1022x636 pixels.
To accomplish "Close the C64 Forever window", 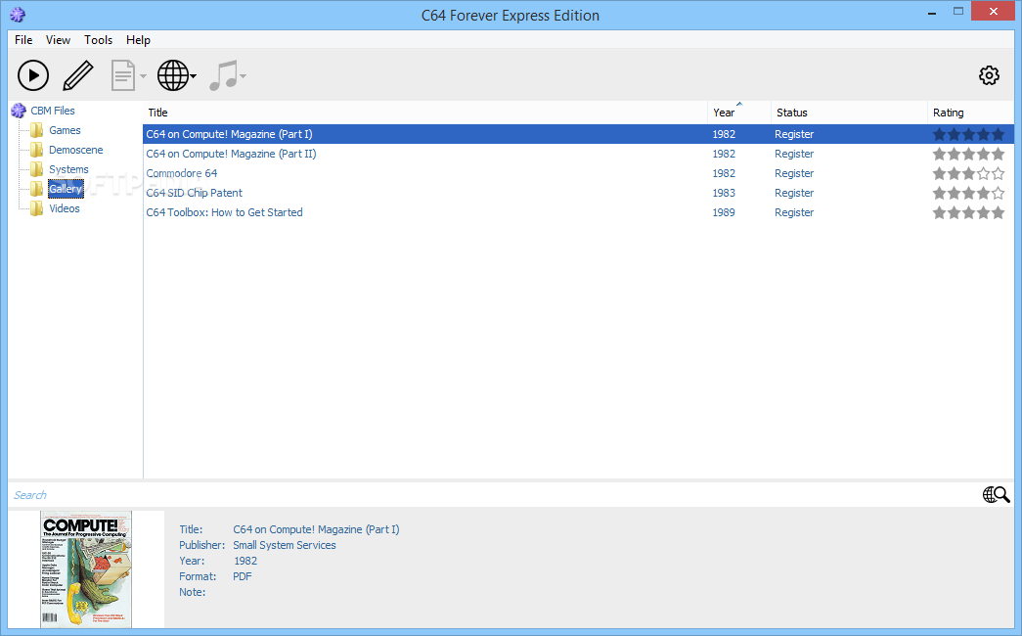I will pos(994,11).
